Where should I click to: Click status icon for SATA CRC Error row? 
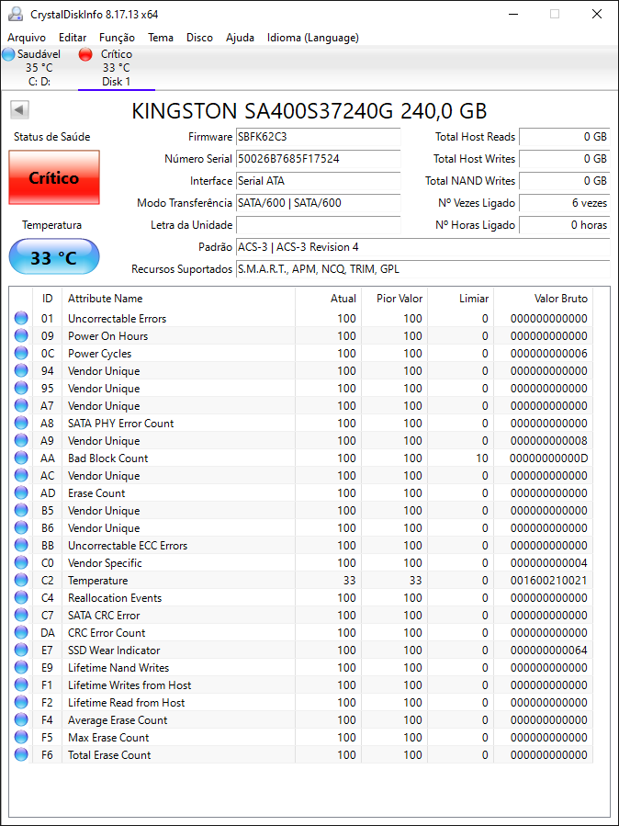point(21,615)
